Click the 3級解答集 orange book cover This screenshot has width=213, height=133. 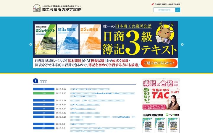point(90,40)
